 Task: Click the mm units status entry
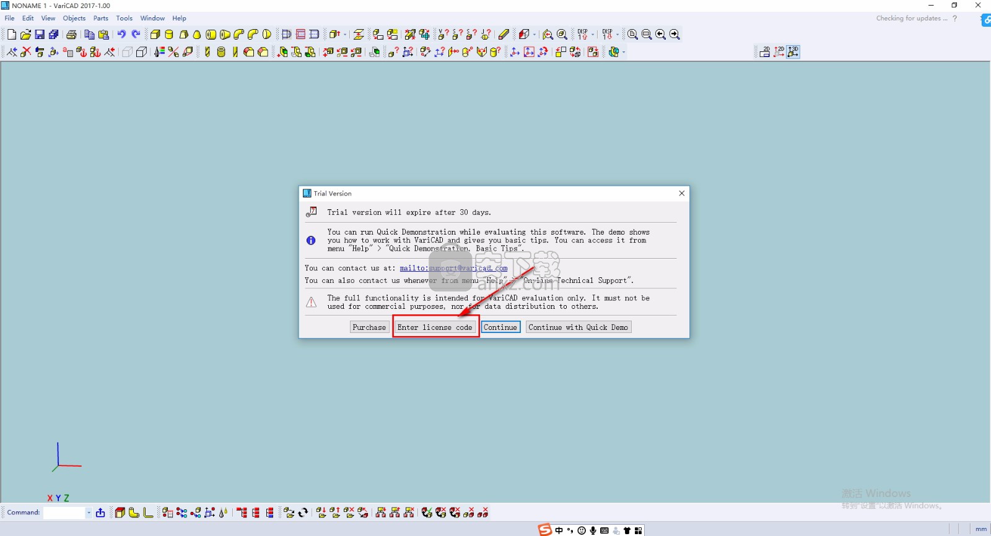point(980,529)
